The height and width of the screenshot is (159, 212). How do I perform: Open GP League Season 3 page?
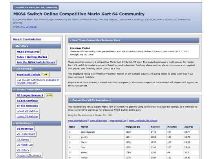(x=30, y=95)
